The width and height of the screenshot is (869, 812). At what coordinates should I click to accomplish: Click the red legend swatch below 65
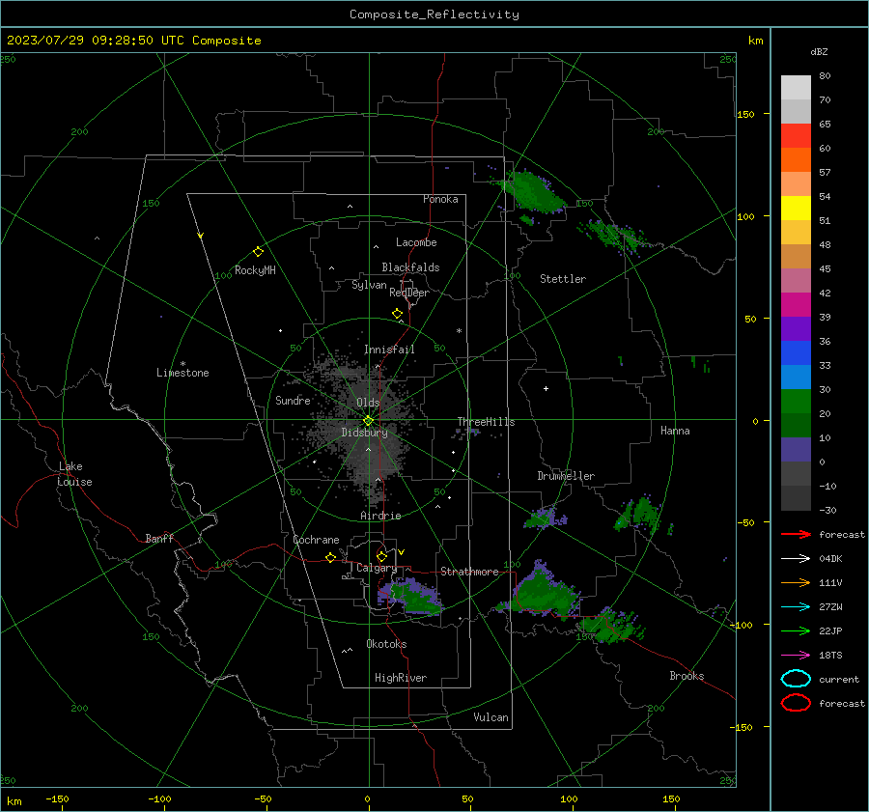pyautogui.click(x=796, y=136)
